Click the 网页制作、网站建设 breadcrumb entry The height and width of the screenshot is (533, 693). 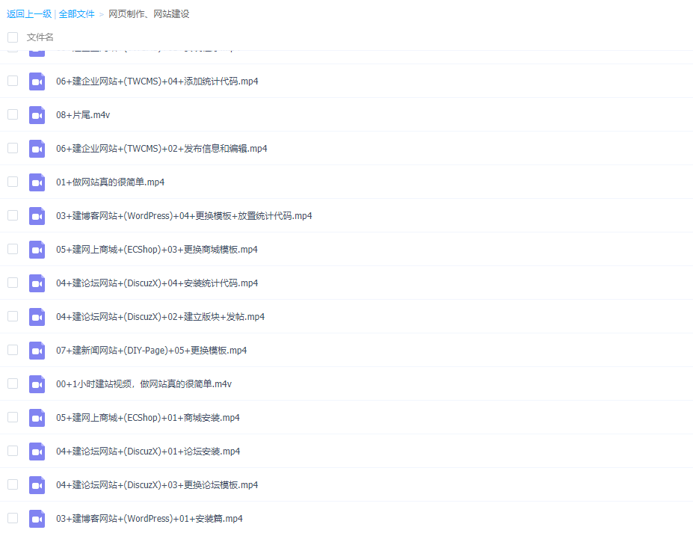[x=147, y=13]
